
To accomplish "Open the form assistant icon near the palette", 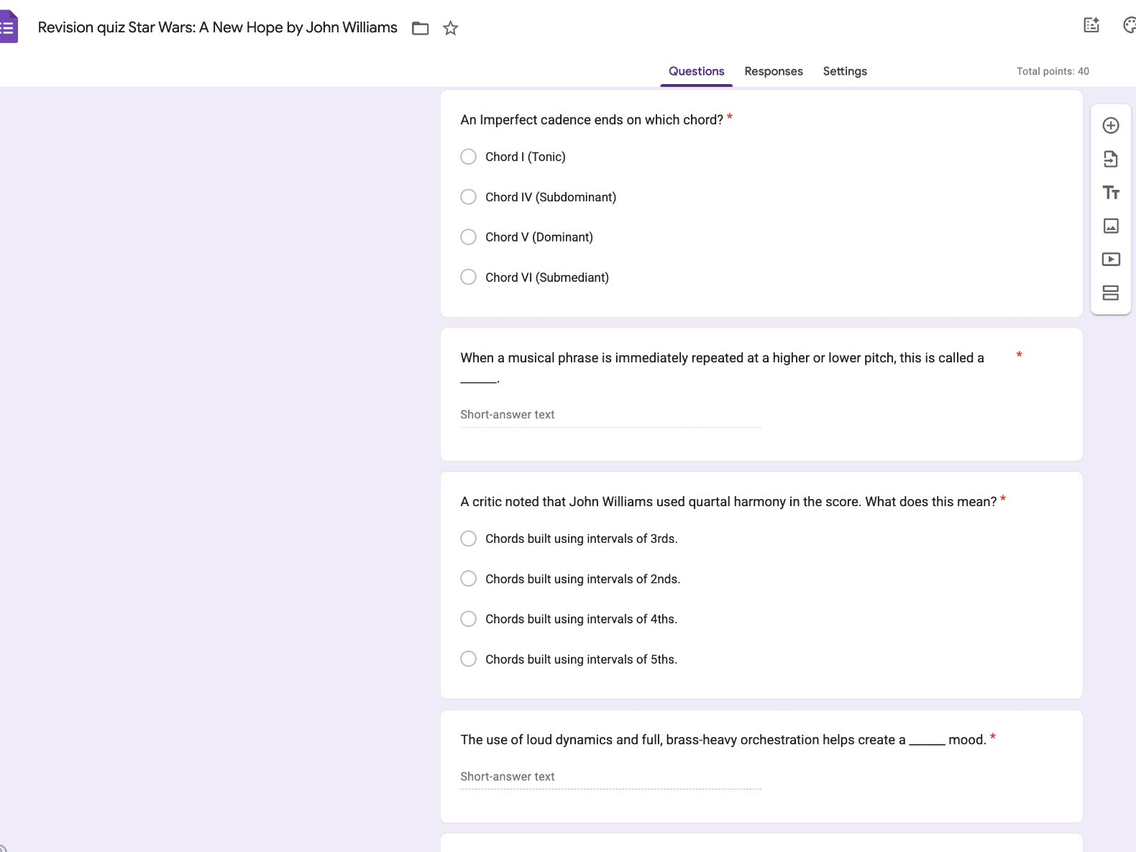I will (1091, 26).
